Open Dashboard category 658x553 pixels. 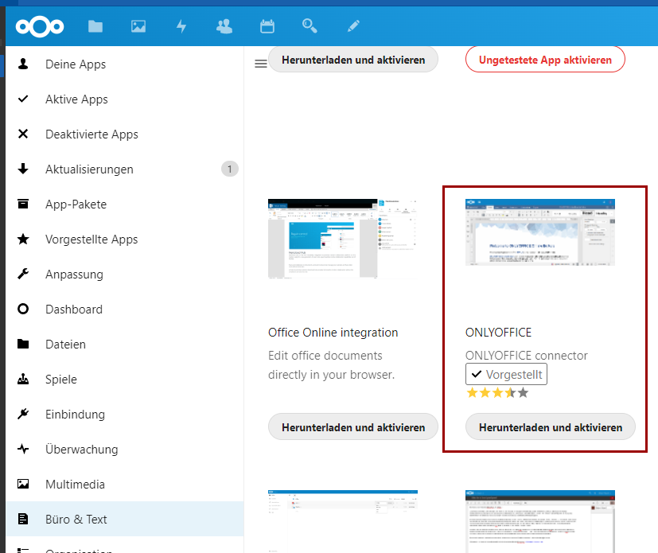pyautogui.click(x=125, y=310)
